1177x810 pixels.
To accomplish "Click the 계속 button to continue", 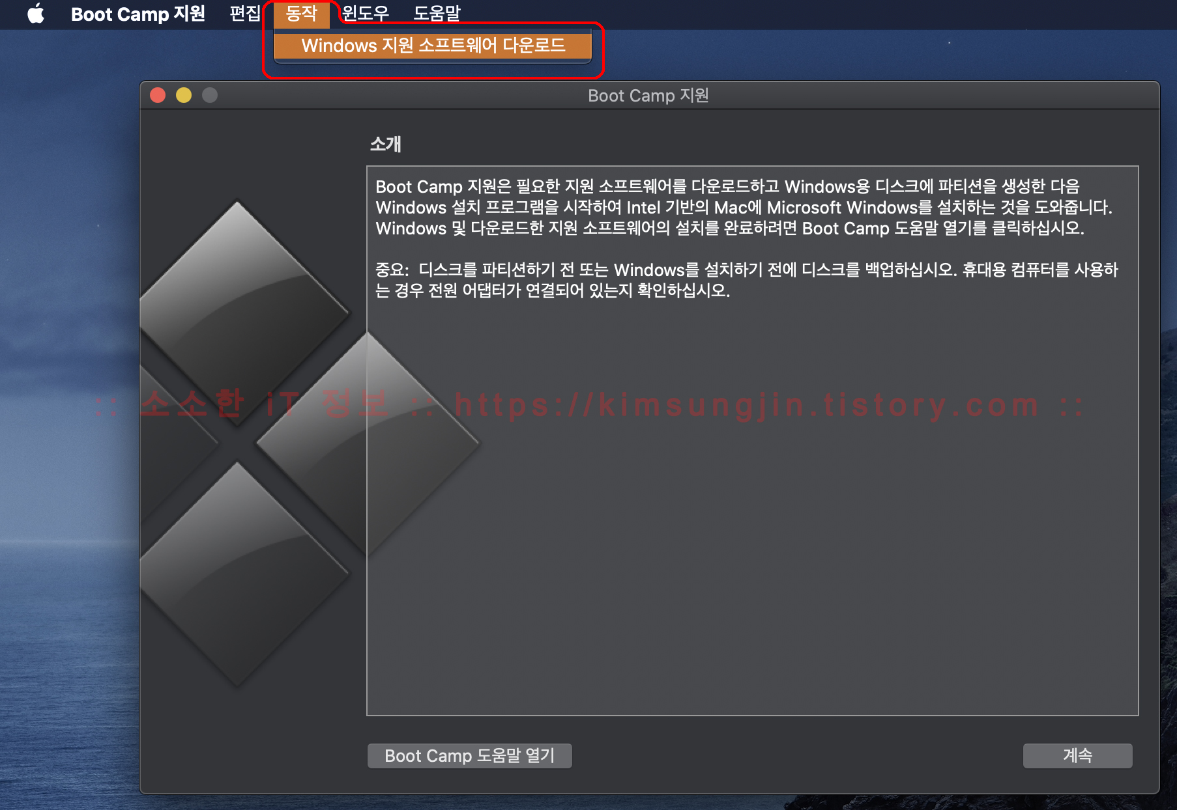I will [1077, 756].
